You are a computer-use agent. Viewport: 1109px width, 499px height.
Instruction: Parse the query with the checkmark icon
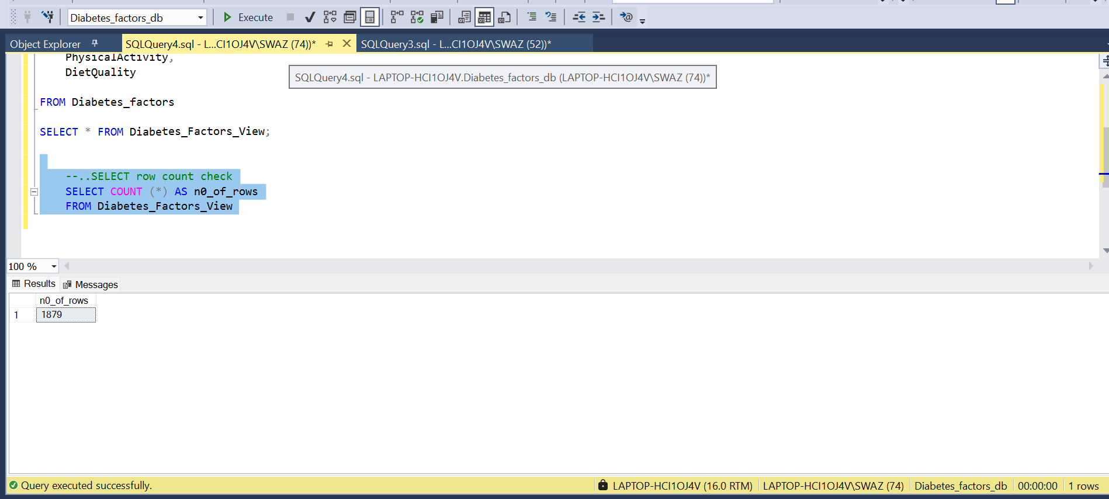(310, 17)
